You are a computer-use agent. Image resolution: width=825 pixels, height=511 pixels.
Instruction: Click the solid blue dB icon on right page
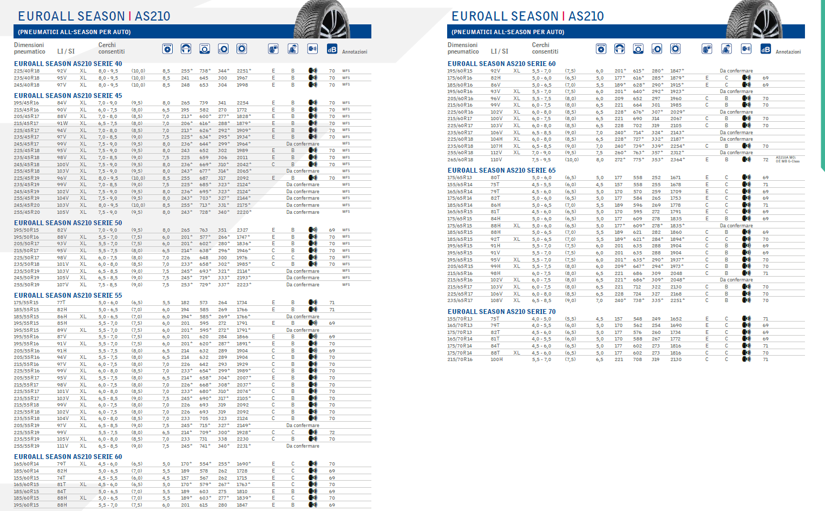[765, 49]
